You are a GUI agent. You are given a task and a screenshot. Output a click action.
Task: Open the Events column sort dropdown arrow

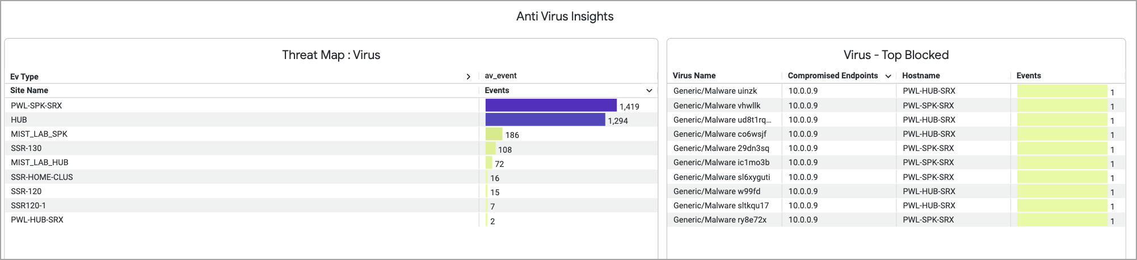coord(649,91)
